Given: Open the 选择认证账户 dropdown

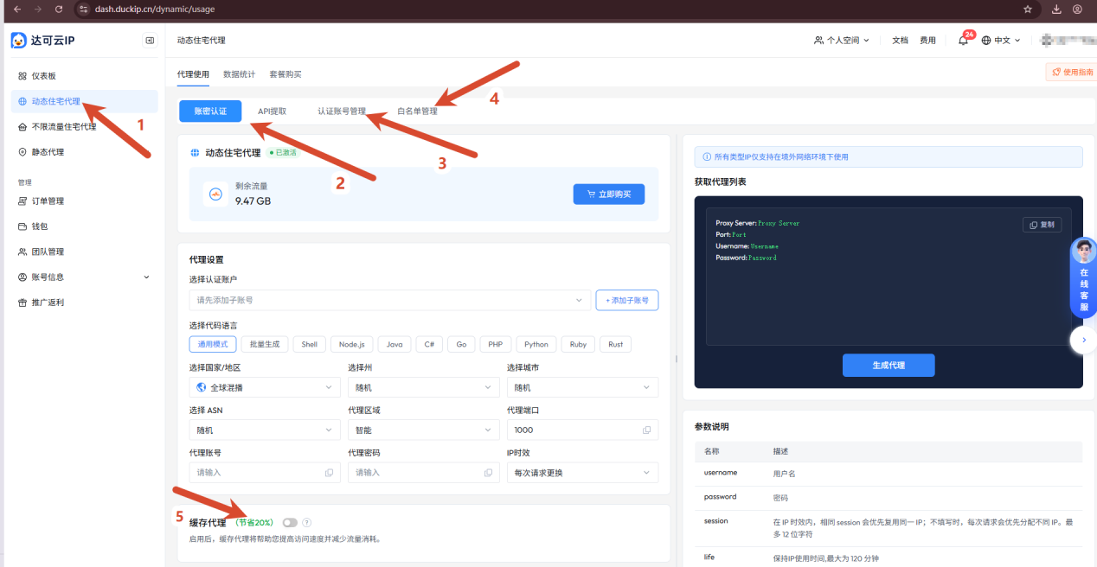Looking at the screenshot, I should [390, 300].
